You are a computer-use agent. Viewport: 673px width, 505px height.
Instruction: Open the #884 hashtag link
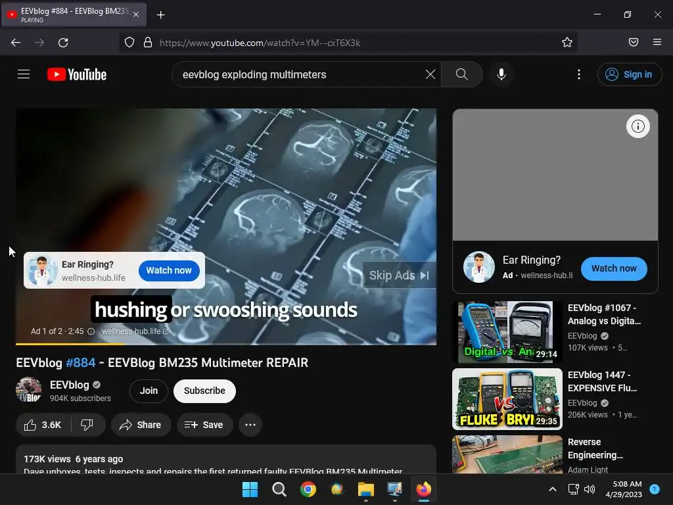(80, 362)
